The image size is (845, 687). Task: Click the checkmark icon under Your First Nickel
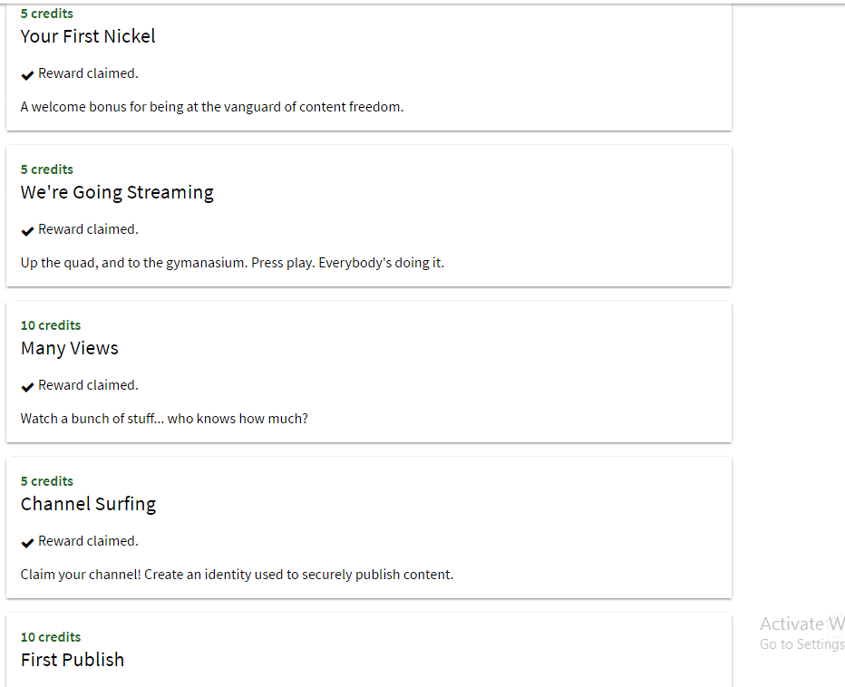pyautogui.click(x=27, y=74)
